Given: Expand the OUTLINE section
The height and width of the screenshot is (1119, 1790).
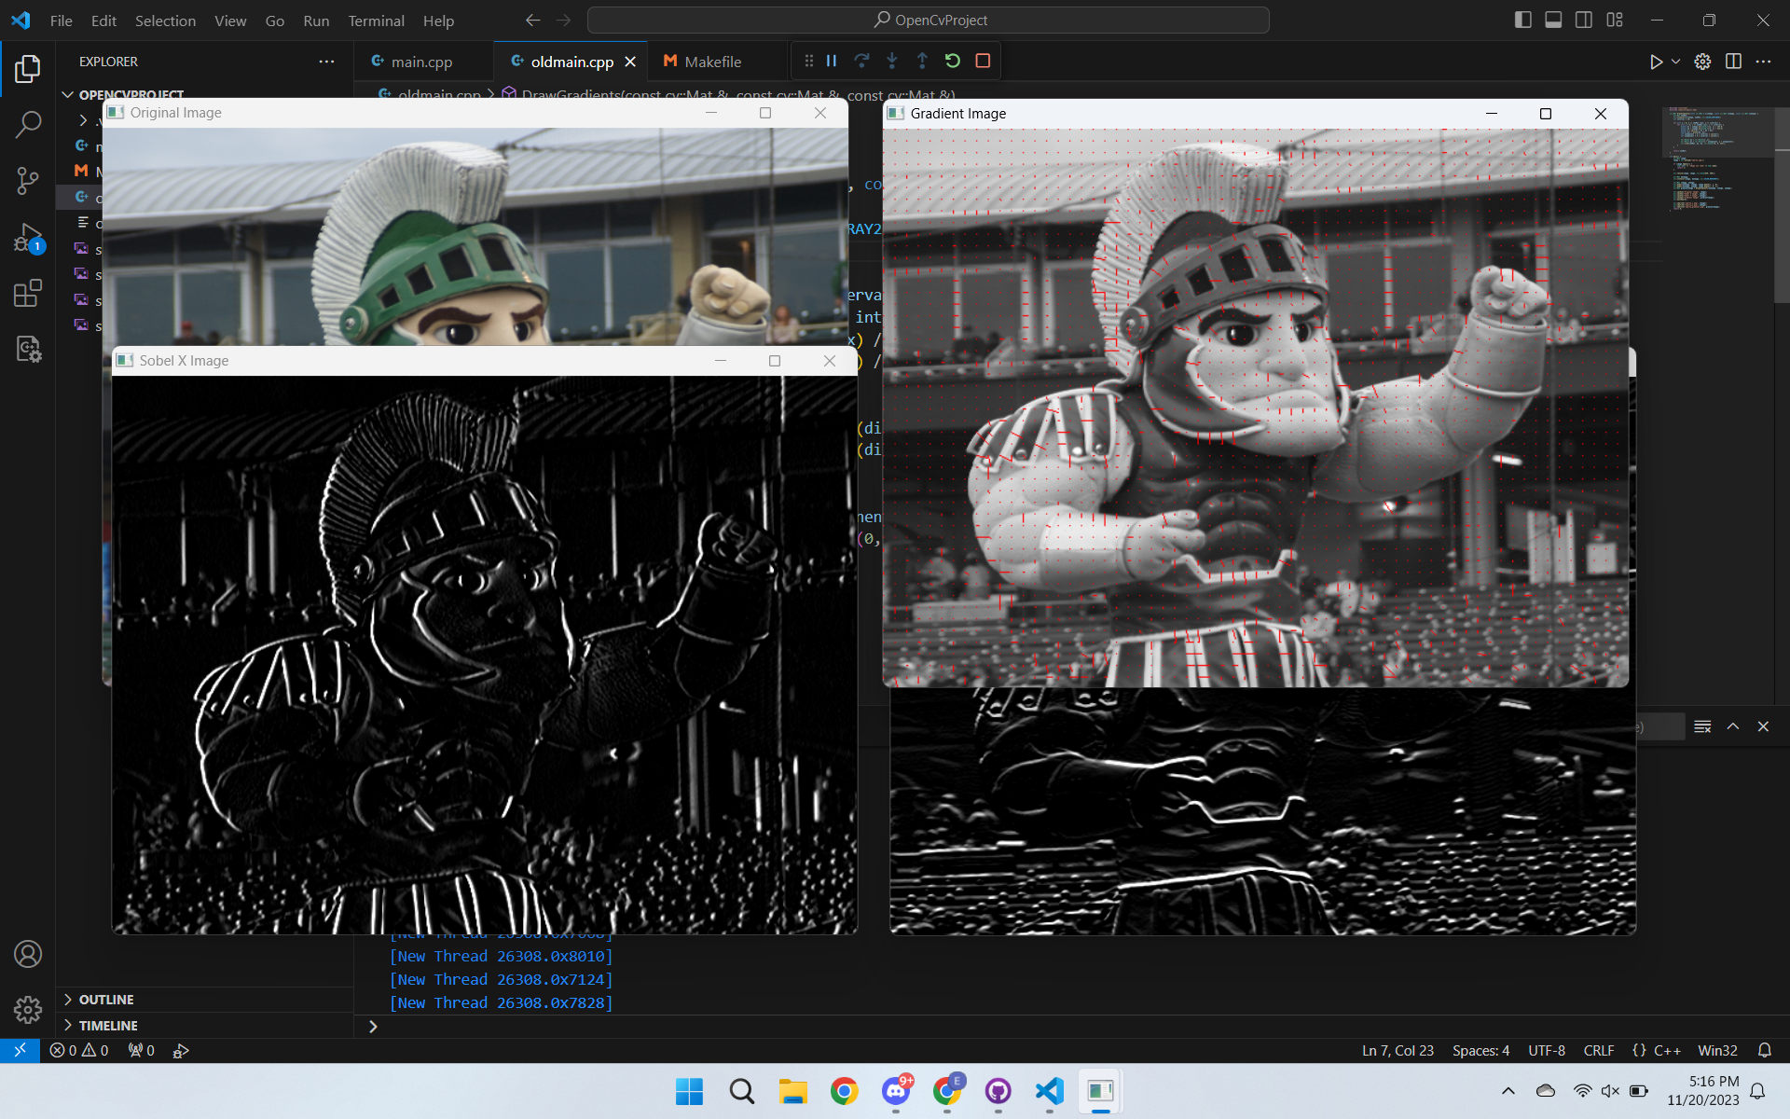Looking at the screenshot, I should pyautogui.click(x=106, y=1000).
